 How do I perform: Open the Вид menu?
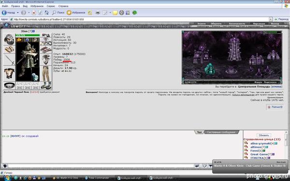[x=25, y=6]
